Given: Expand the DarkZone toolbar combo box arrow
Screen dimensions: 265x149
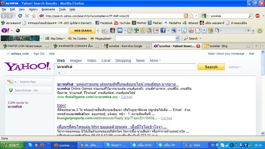Looking at the screenshot, I should 177,38.
